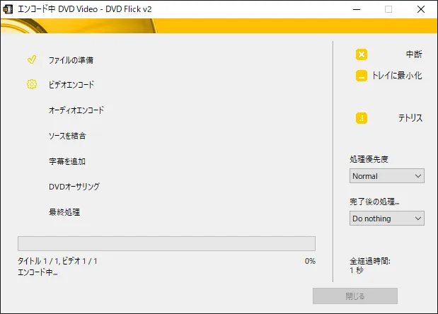Click the 中断 abort X icon
Screen dimensions: 438x314
click(x=361, y=54)
